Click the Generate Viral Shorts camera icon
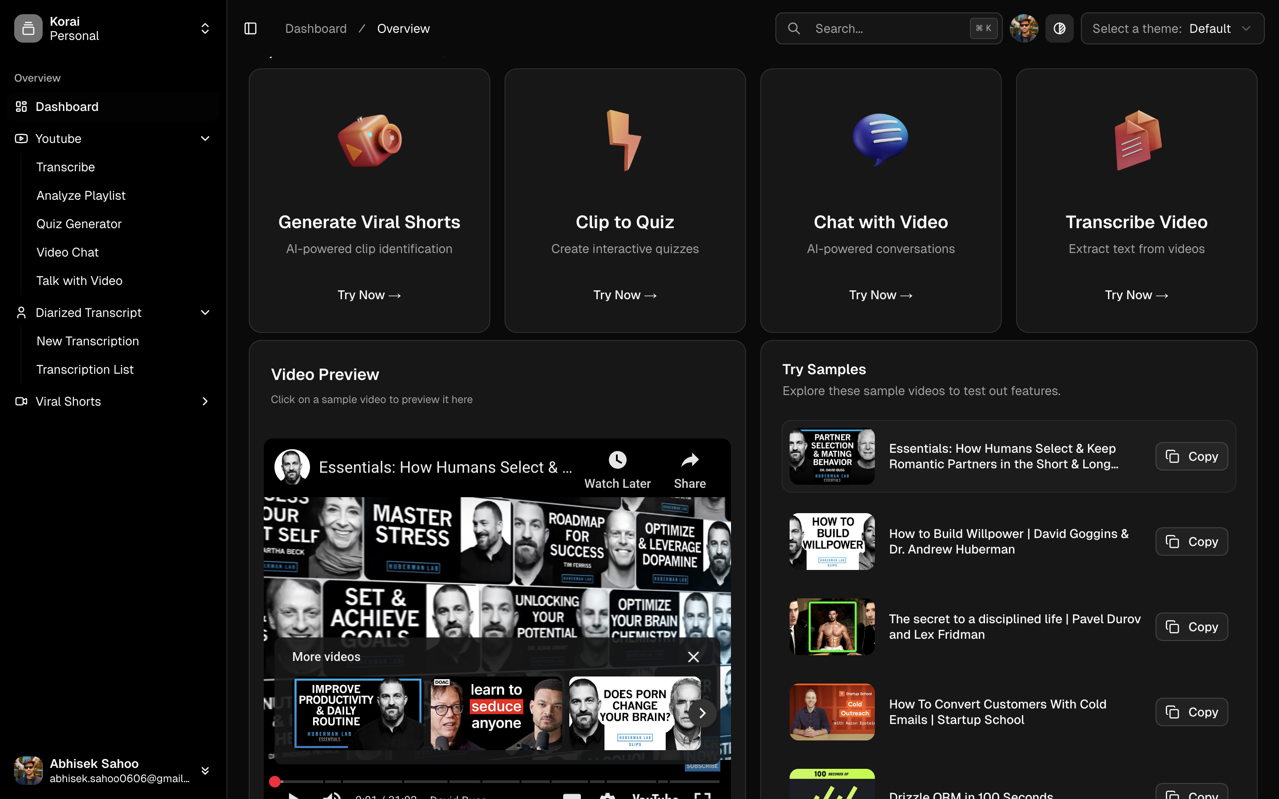This screenshot has height=799, width=1279. 369,140
